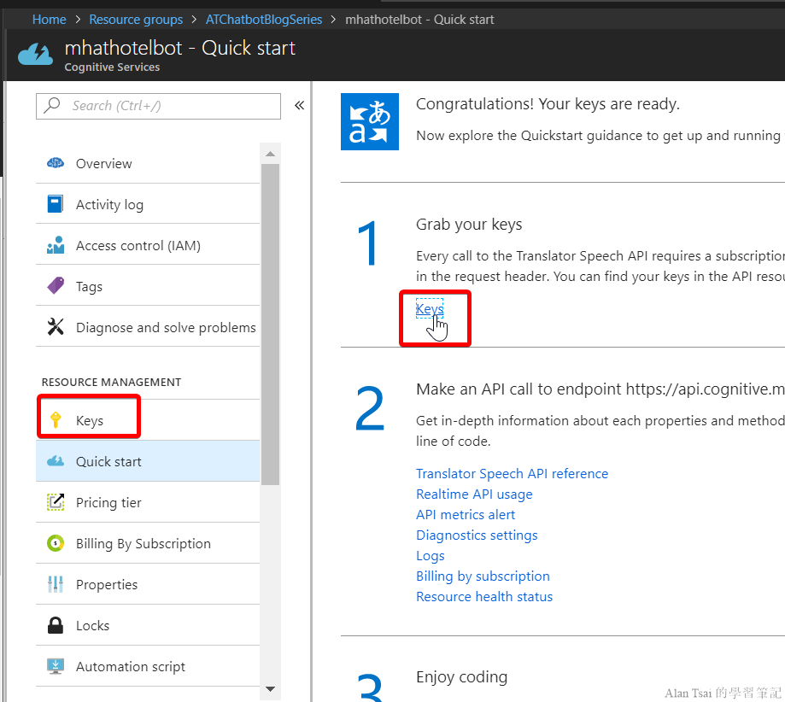
Task: Click the Automation script download icon
Action: point(56,666)
